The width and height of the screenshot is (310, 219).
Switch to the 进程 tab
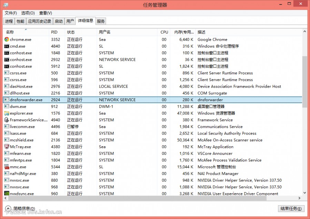point(9,21)
